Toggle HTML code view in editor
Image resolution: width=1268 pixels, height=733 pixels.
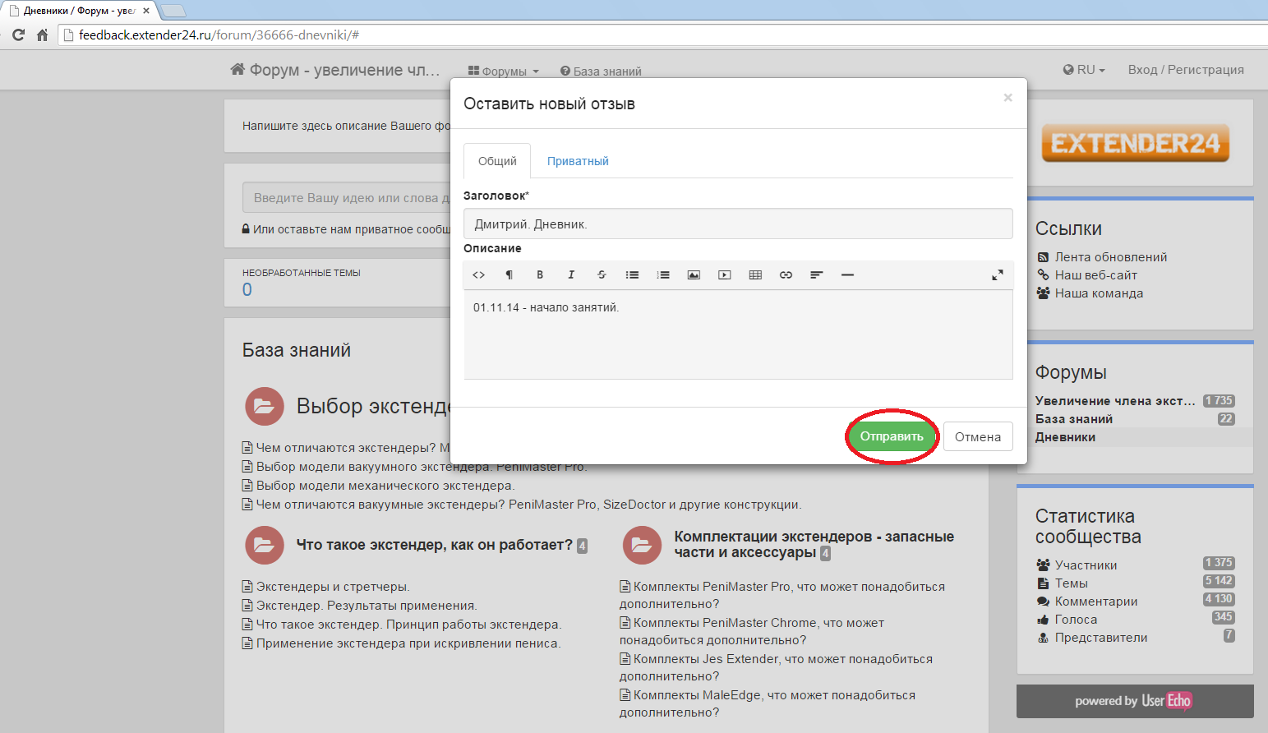click(x=479, y=275)
